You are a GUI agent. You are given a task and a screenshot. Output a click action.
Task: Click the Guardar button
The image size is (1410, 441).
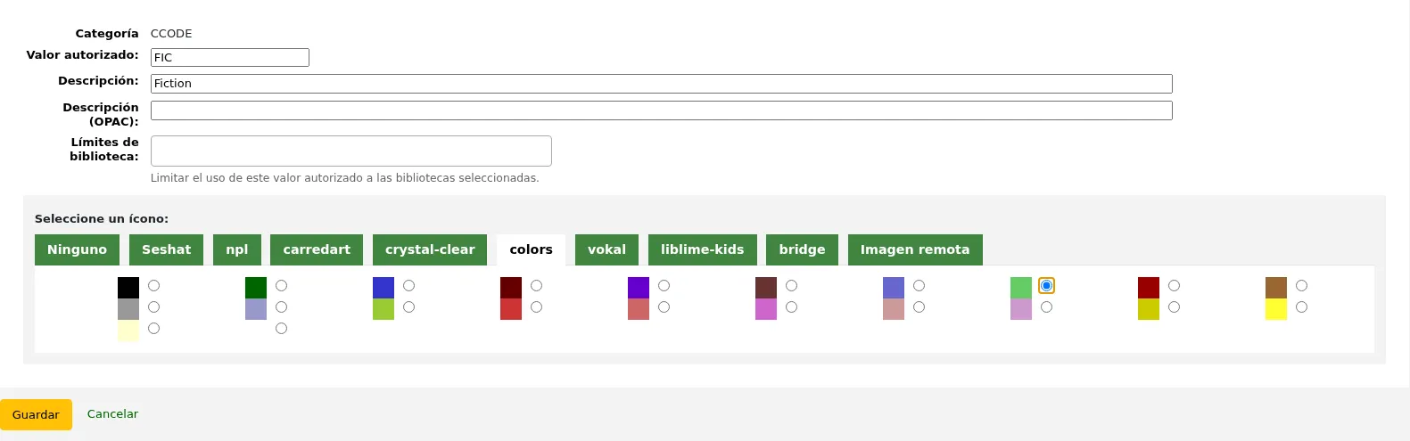tap(36, 414)
